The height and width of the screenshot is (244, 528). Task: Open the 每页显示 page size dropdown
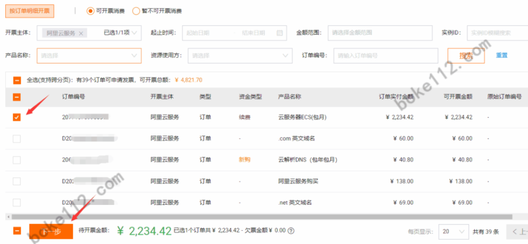454,231
